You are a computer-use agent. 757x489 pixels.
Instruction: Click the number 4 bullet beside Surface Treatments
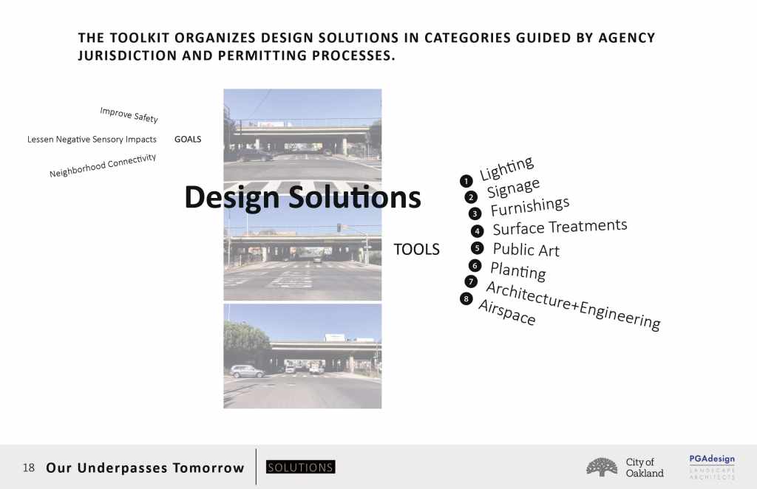[478, 231]
